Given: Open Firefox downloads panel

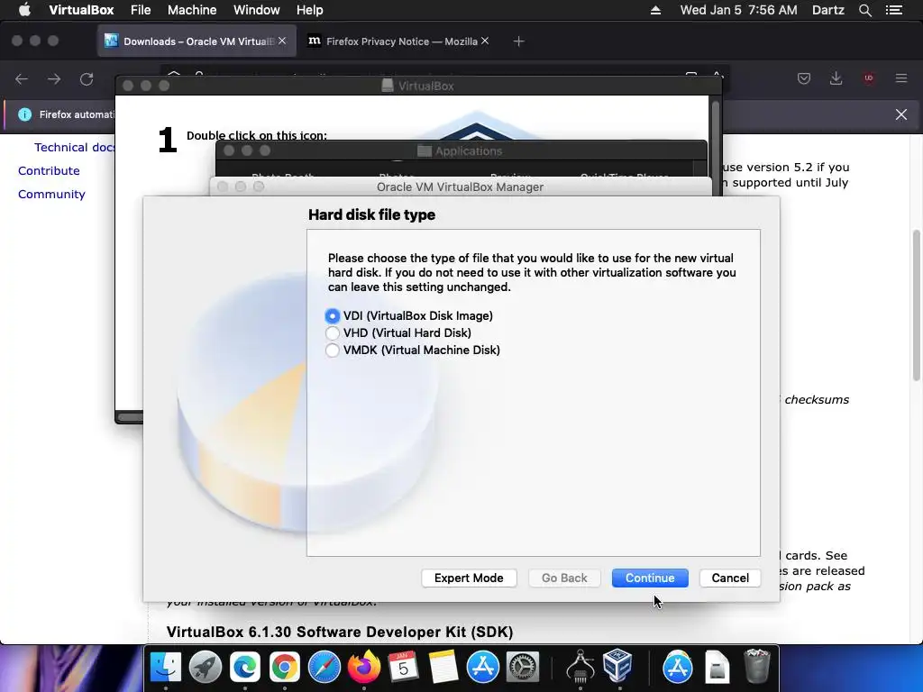Looking at the screenshot, I should click(836, 78).
